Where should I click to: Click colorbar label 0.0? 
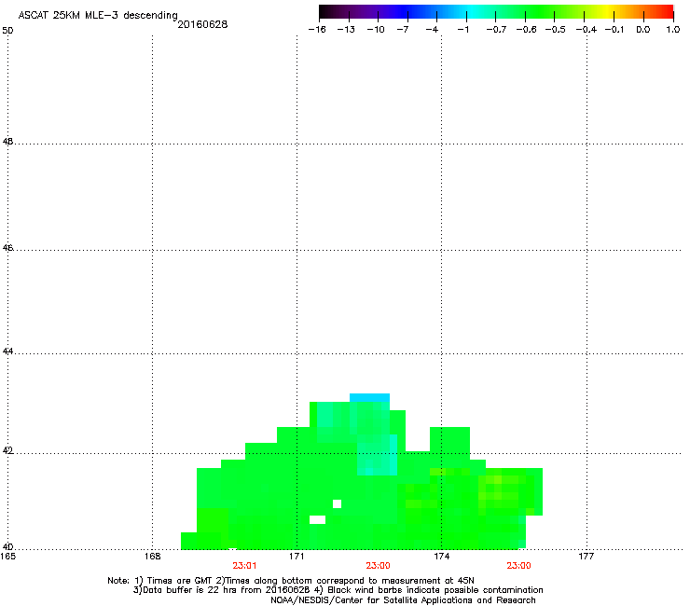click(x=643, y=30)
